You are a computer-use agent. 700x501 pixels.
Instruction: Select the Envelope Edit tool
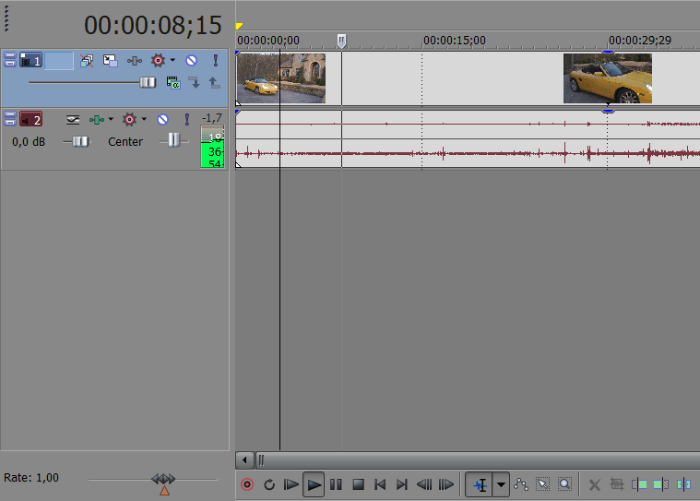(521, 484)
